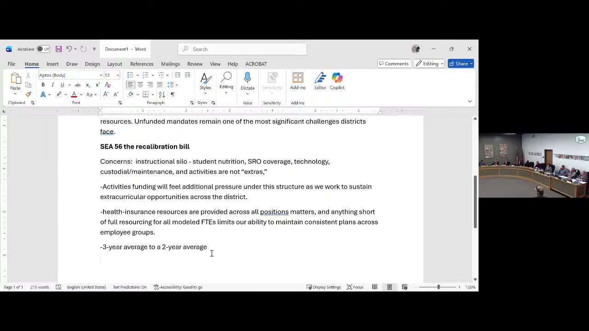Click the Search box in title bar

tap(243, 49)
